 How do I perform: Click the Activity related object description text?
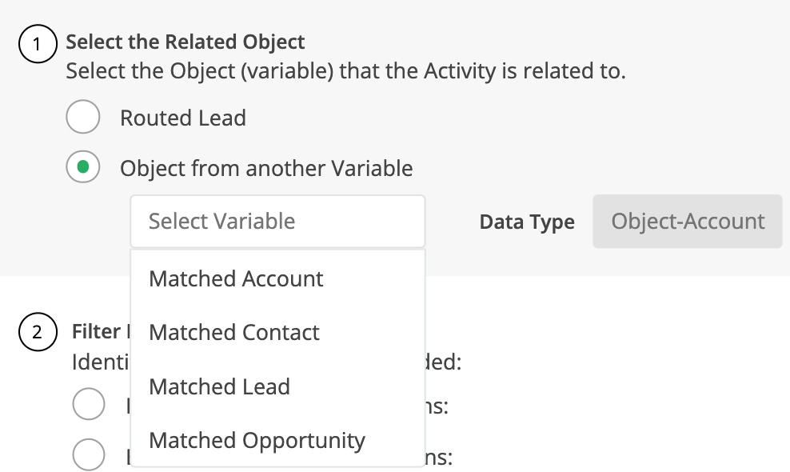coord(345,70)
